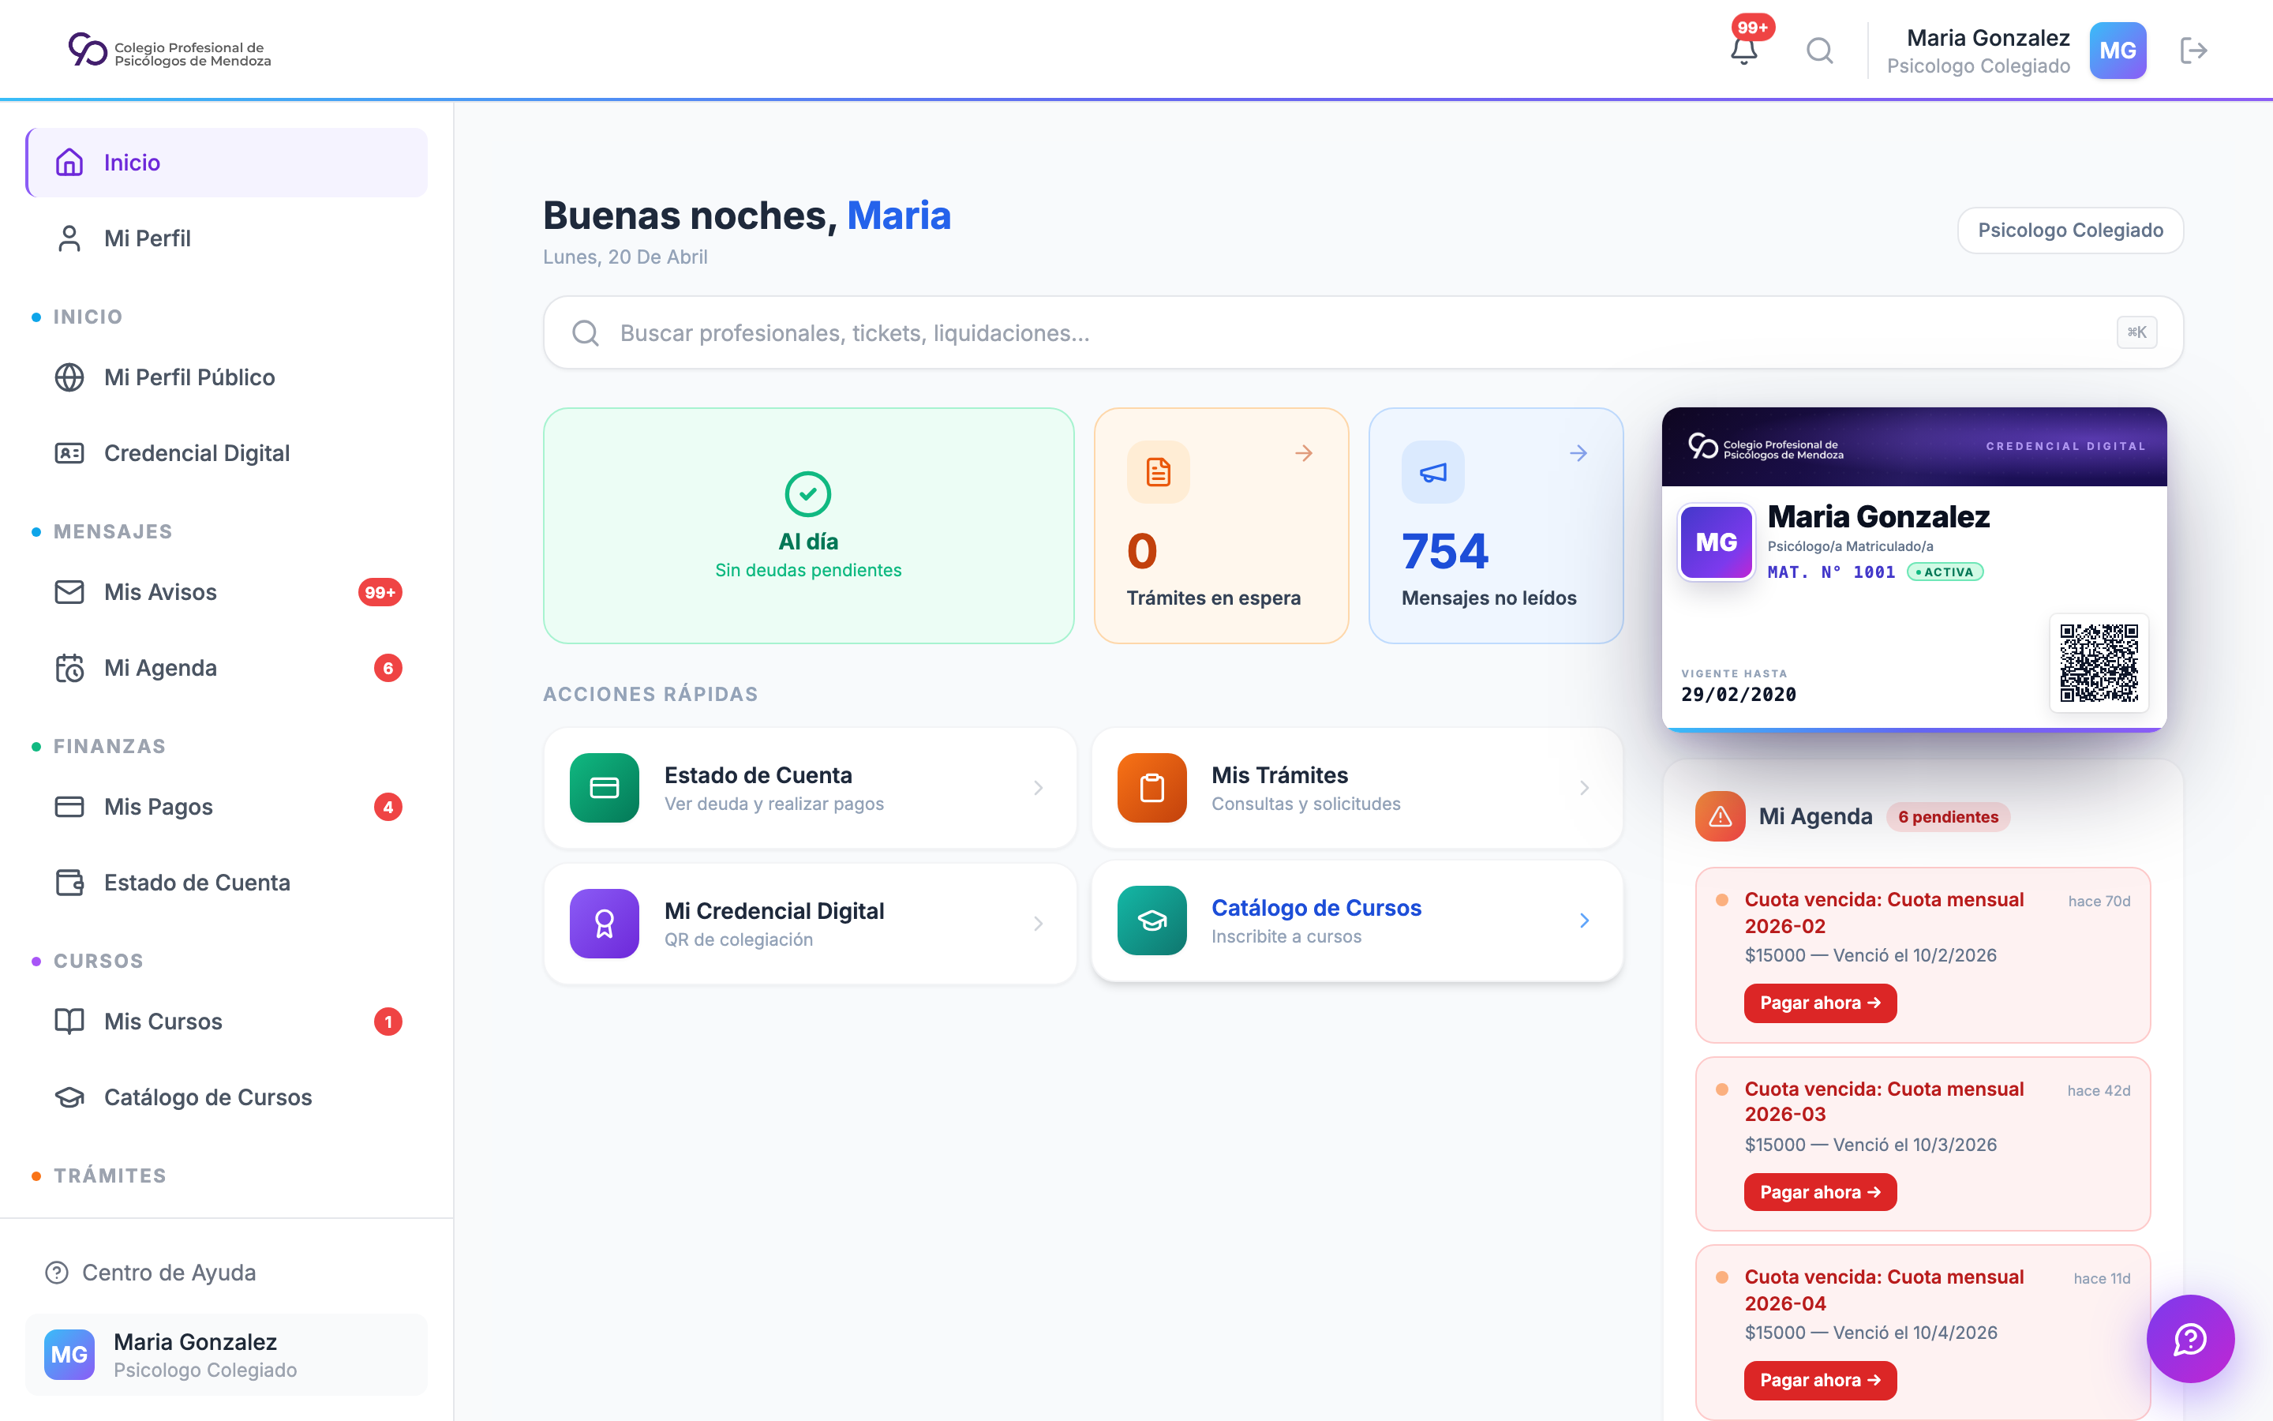Click the teal Catálogo de Cursos cap icon

click(x=1151, y=920)
